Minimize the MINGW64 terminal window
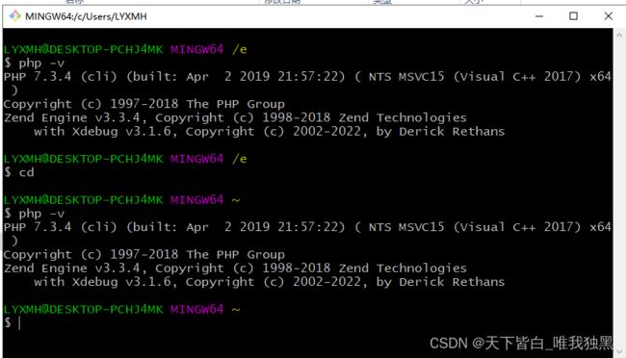Screen dimensions: 626x358 539,16
